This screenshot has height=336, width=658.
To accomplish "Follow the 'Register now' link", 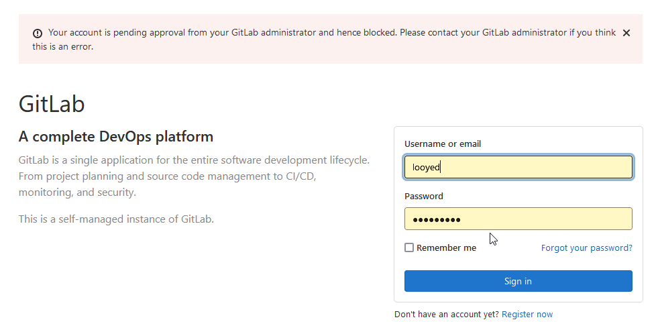I will [x=527, y=314].
